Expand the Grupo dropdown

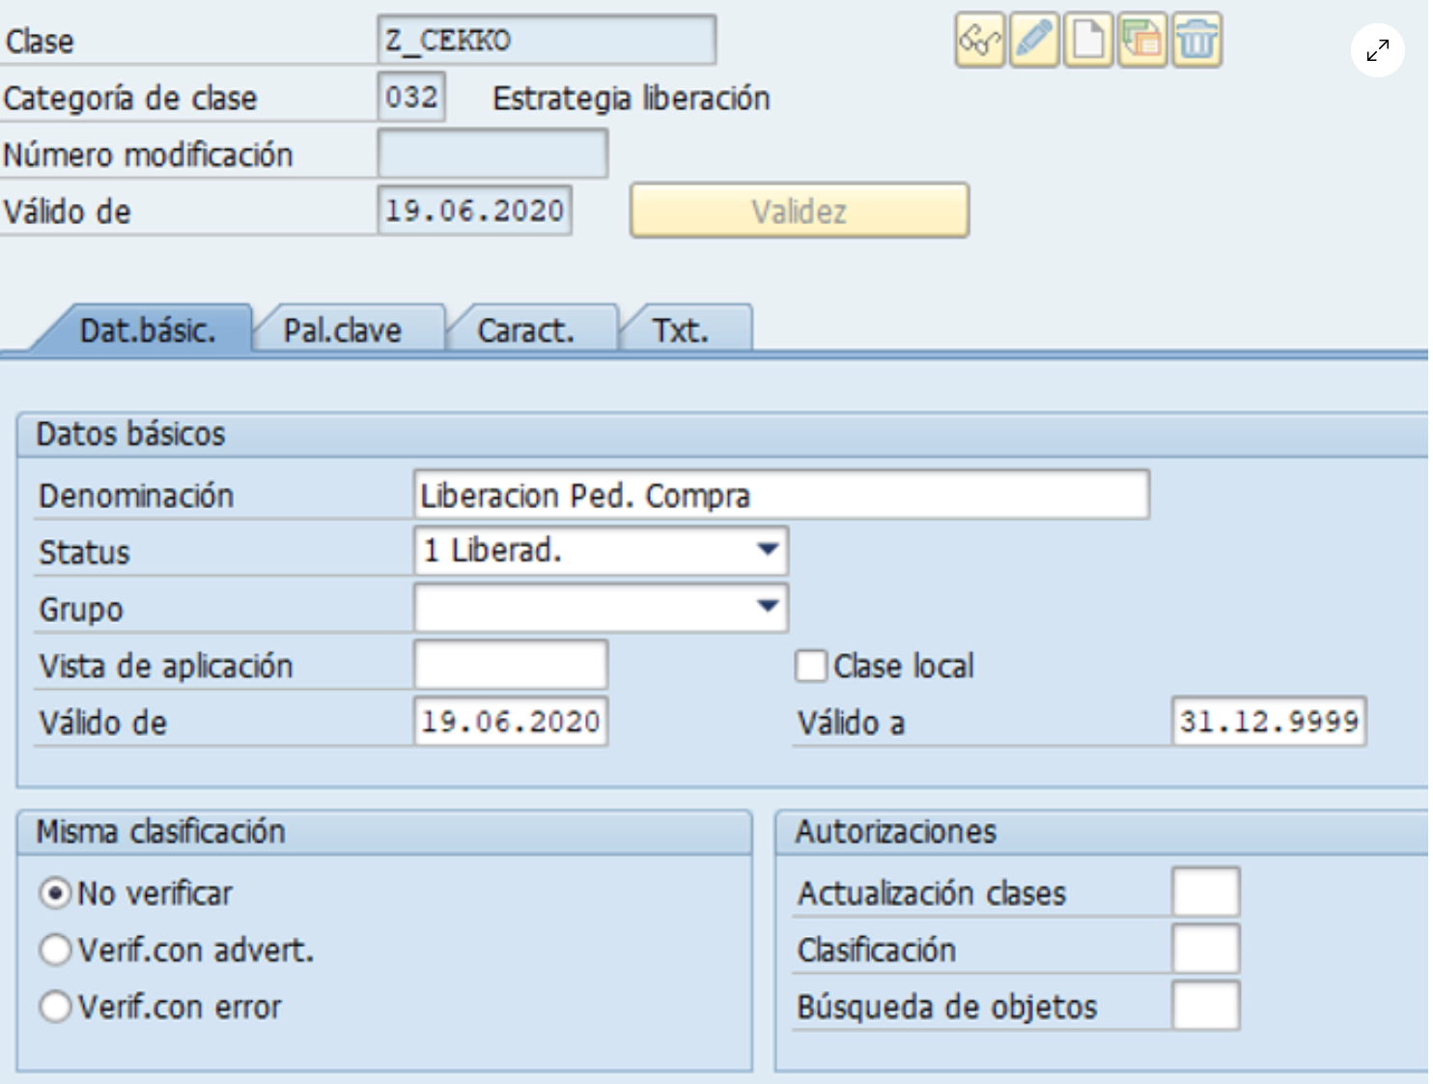pyautogui.click(x=768, y=608)
